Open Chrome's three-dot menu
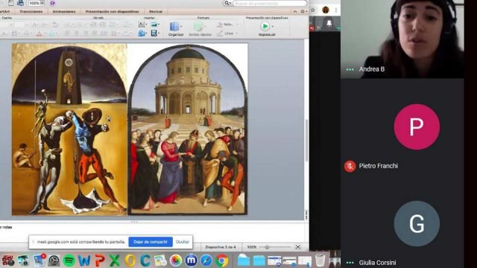 (336, 10)
